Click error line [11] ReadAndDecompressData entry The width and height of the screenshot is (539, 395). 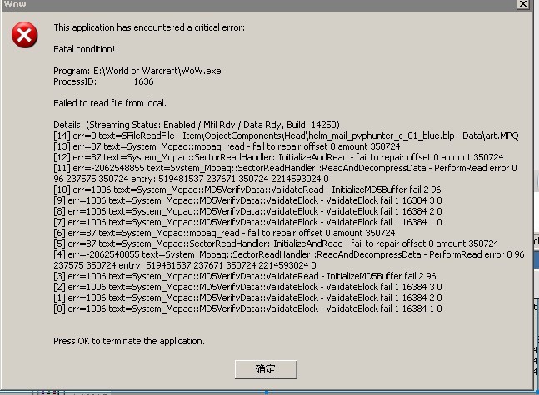click(x=284, y=168)
